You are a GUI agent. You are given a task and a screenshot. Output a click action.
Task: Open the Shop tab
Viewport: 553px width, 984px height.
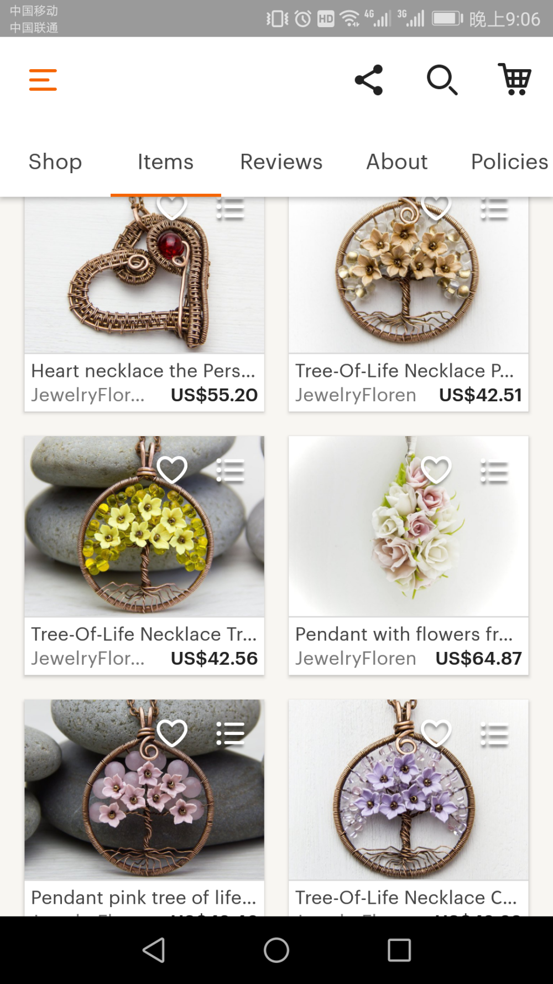coord(55,162)
